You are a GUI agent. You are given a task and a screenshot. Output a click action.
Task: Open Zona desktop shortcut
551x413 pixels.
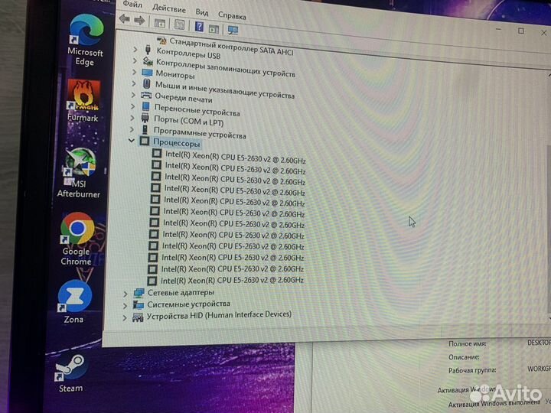(x=74, y=301)
